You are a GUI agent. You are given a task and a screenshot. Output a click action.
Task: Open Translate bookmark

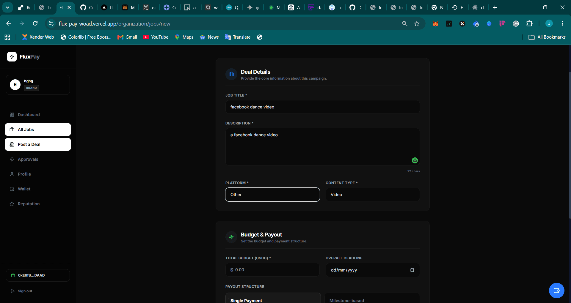click(238, 37)
